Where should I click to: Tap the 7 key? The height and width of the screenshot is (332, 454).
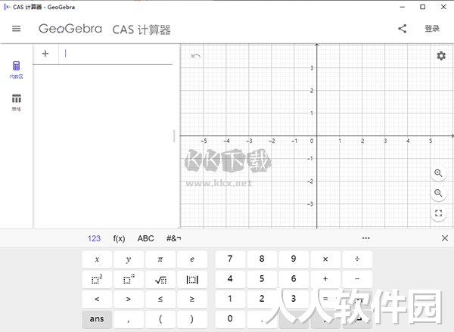[x=230, y=259]
